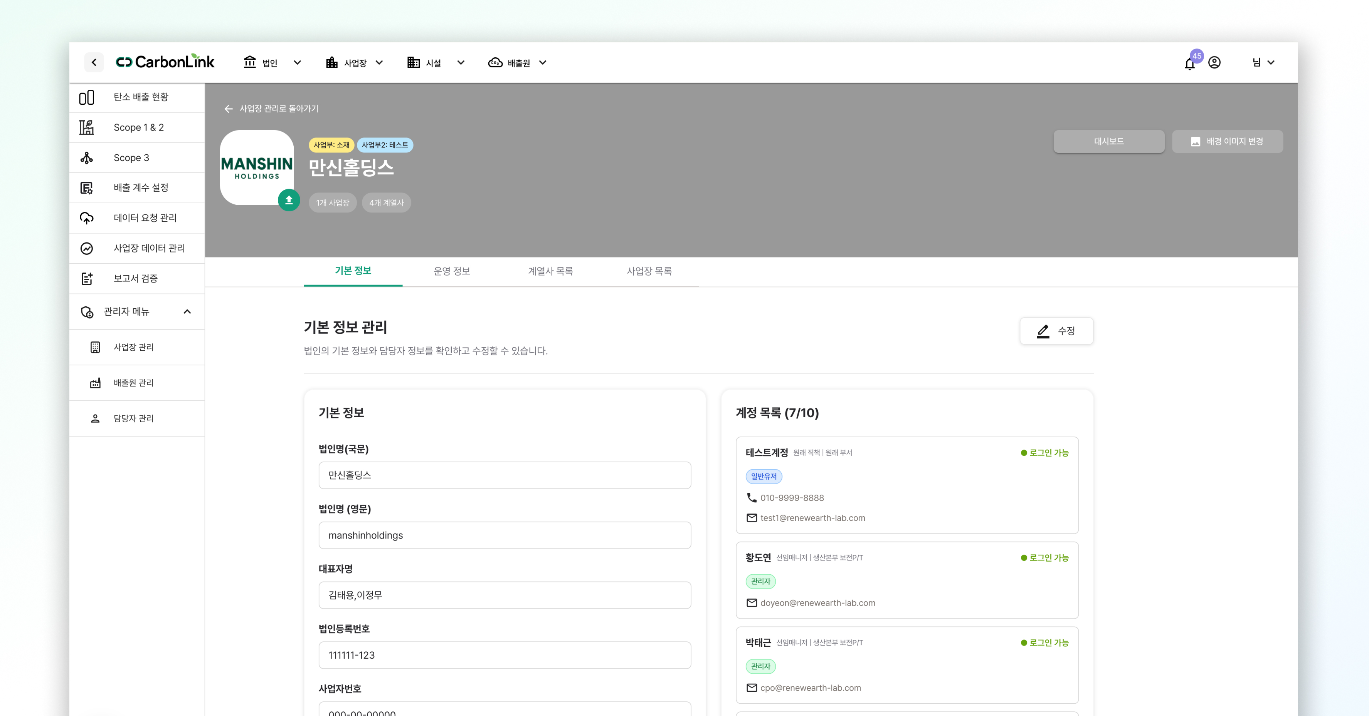The width and height of the screenshot is (1369, 716).
Task: Click the 배출원 관리 factory icon
Action: coord(95,383)
